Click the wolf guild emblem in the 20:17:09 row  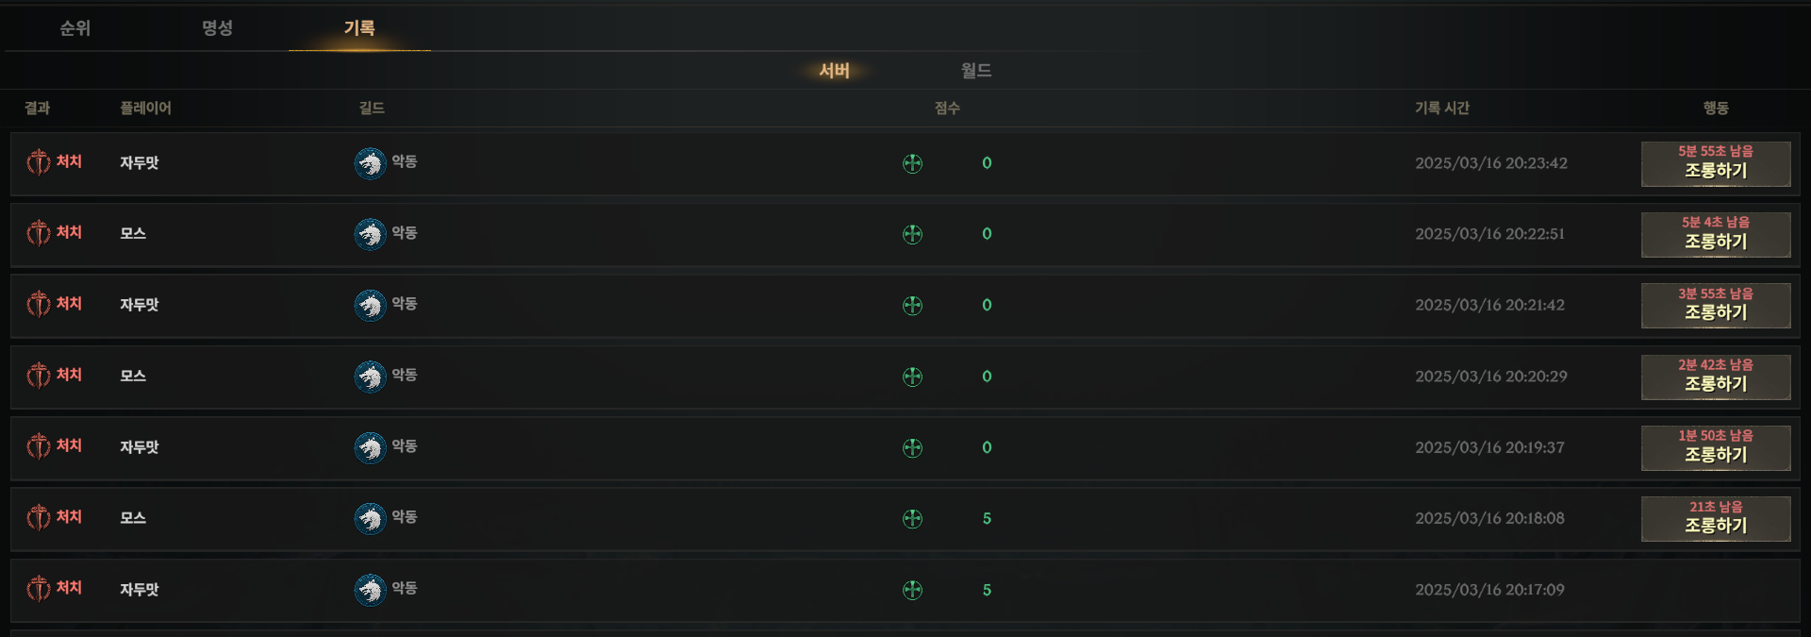371,590
